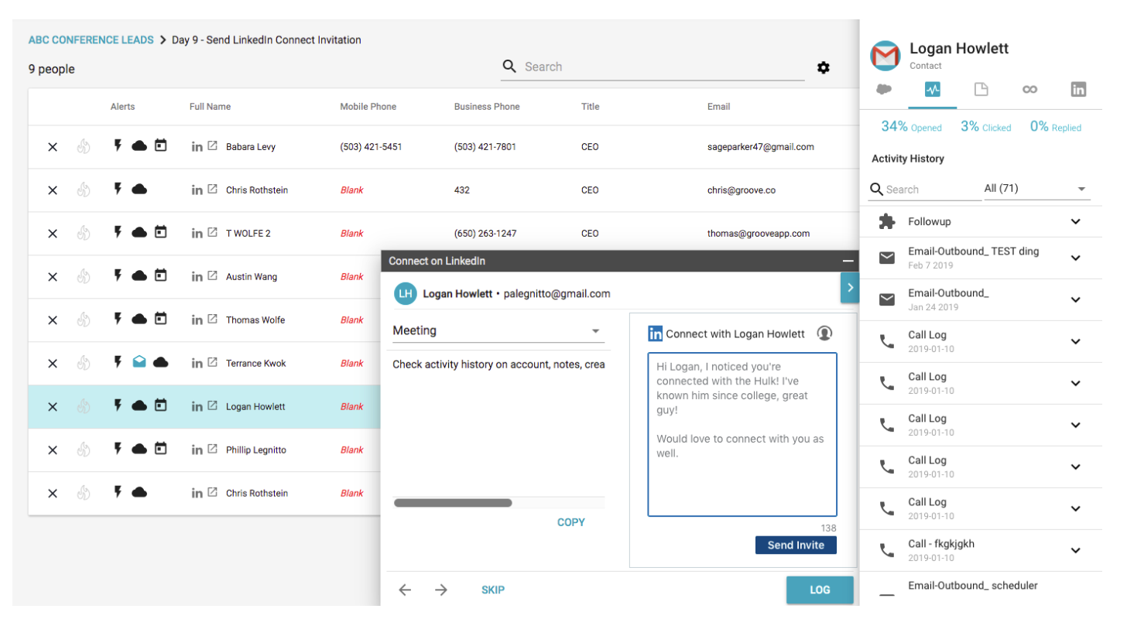Switch to the LinkedIn tab in the contact panel
Screen dimensions: 1127x619
pos(1078,89)
